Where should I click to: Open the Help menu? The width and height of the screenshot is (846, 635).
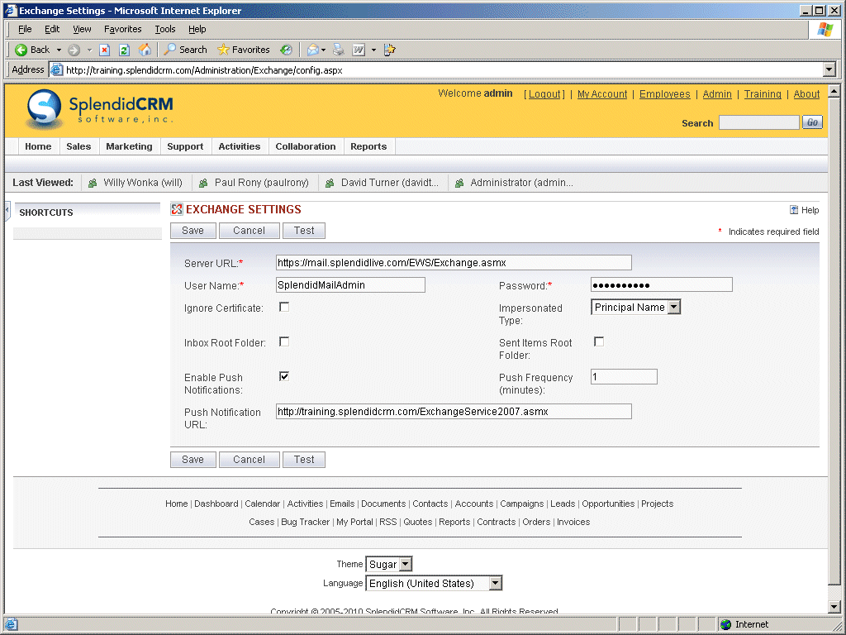(197, 29)
